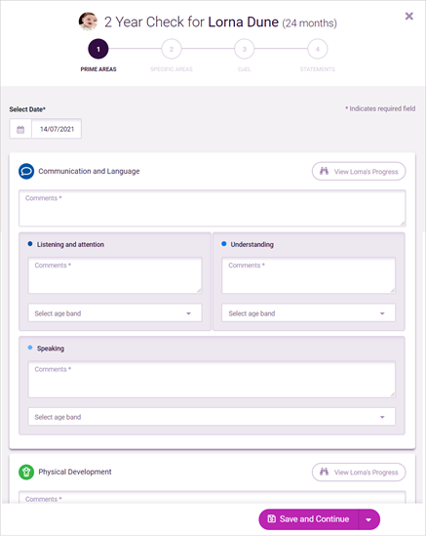Open Speaking age band dropdown
426x536 pixels.
pos(212,416)
